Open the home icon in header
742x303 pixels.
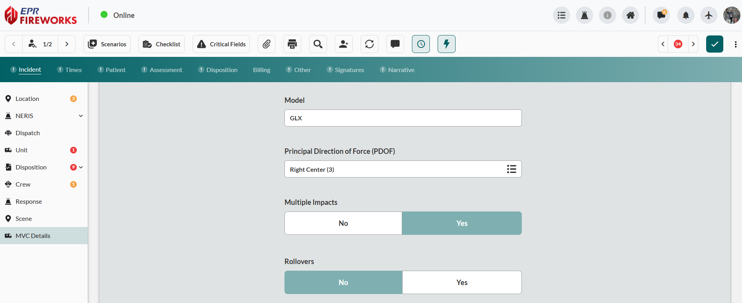tap(630, 16)
